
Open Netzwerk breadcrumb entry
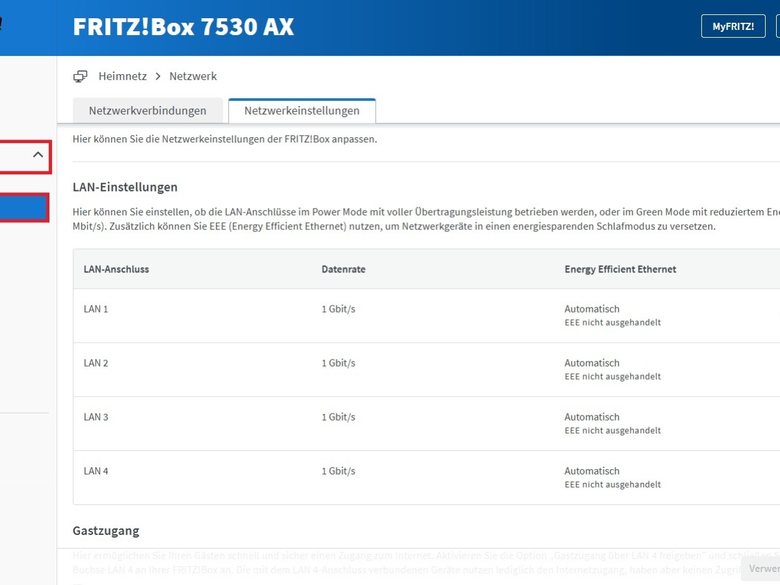[193, 76]
